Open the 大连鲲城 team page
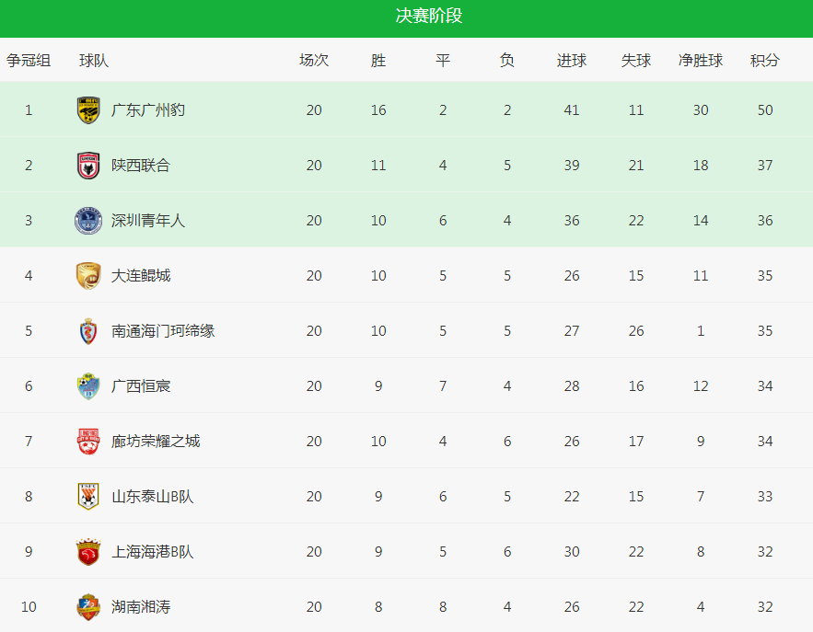This screenshot has height=632, width=813. click(141, 276)
